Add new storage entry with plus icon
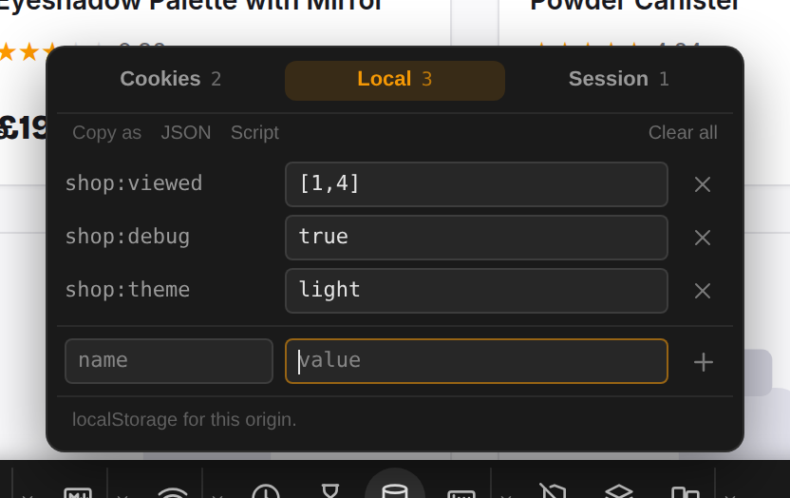790x498 pixels. tap(703, 362)
